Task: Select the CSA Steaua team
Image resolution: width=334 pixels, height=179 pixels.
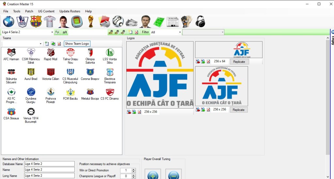Action: [11, 114]
